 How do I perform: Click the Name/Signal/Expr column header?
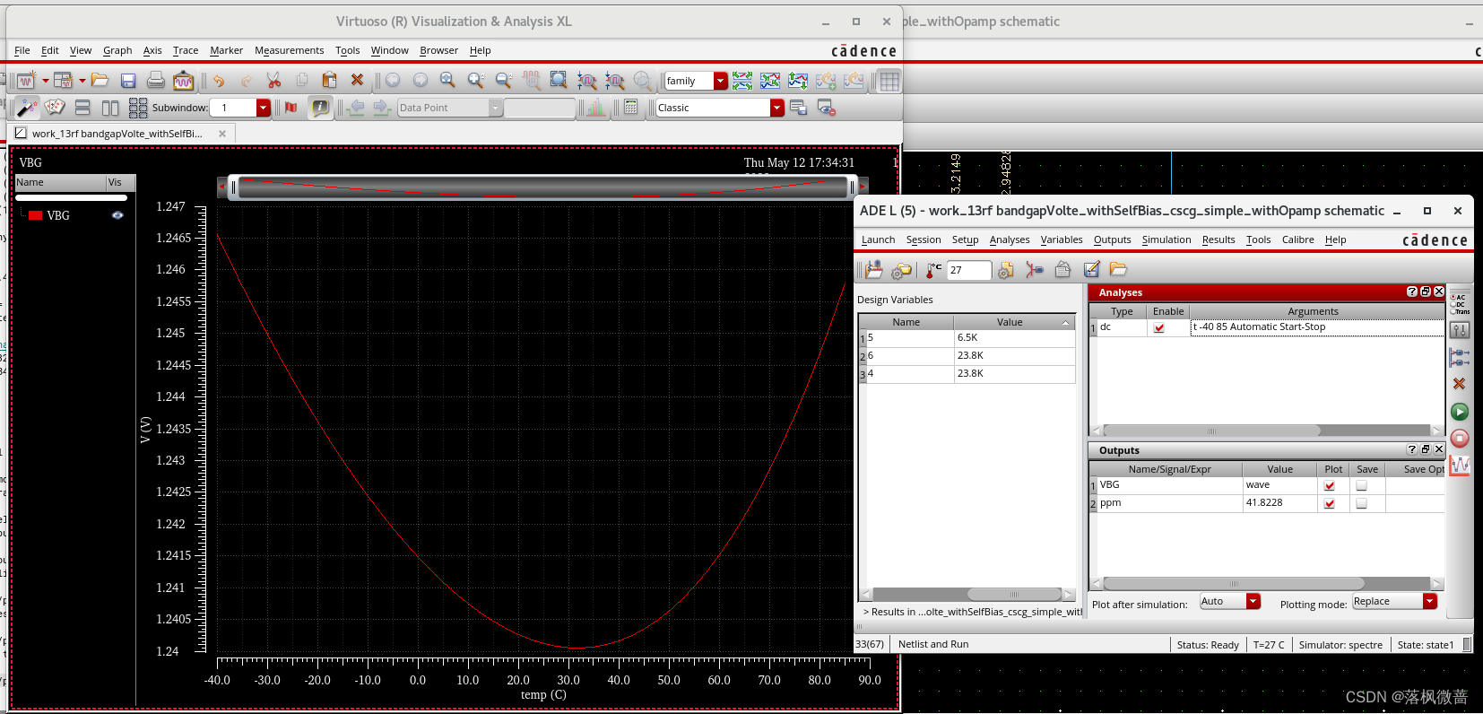tap(1169, 469)
